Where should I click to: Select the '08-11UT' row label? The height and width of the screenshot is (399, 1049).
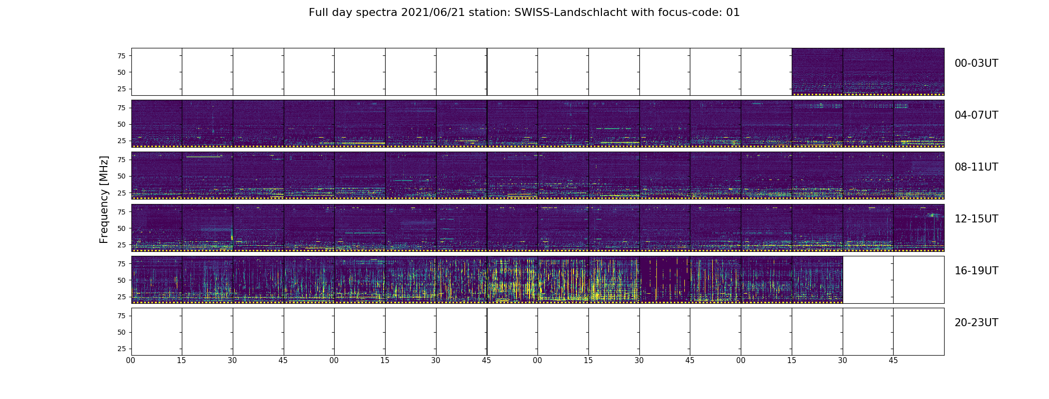pos(976,167)
